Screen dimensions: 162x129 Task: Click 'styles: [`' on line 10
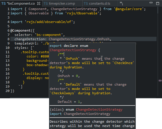(24, 48)
